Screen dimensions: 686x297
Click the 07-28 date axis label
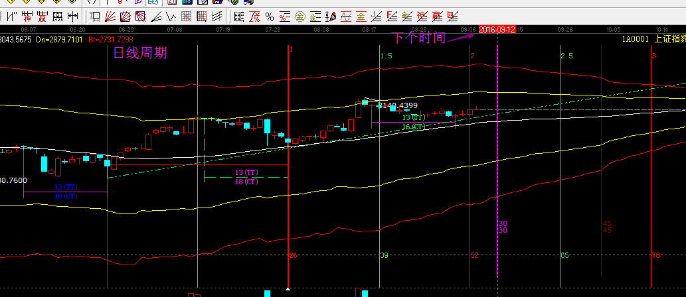click(x=273, y=30)
